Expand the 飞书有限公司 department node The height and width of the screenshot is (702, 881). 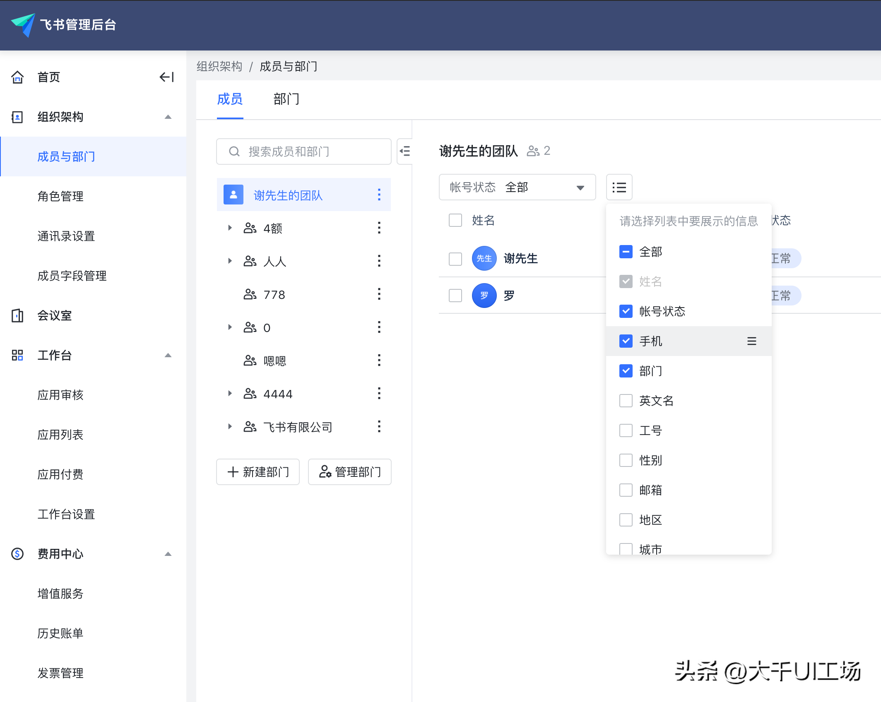[x=230, y=427]
